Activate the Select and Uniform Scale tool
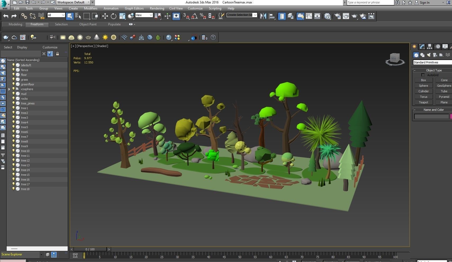Viewport: 452px width, 262px height. (122, 16)
